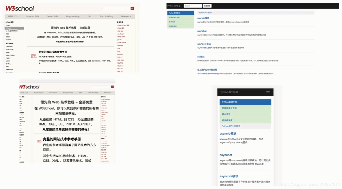The height and width of the screenshot is (189, 342).
Task: Switch to the Programming tab on W3school
Action: 72,16
